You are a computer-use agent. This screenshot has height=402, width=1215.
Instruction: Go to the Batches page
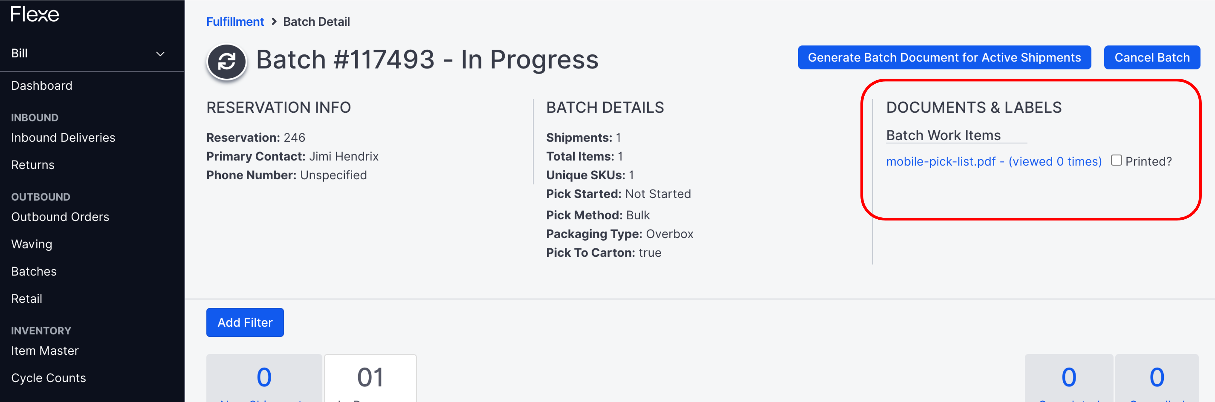click(x=33, y=271)
